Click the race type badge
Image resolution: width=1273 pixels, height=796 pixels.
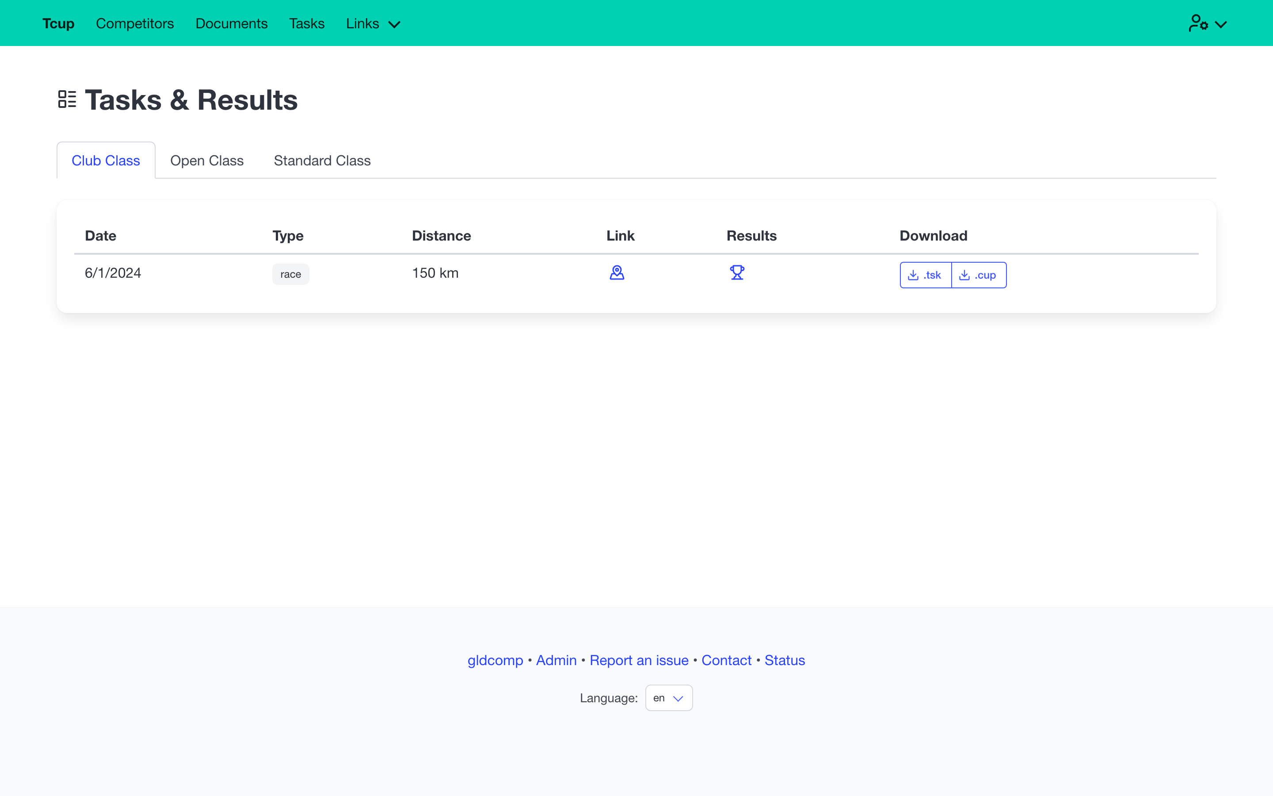pos(290,274)
